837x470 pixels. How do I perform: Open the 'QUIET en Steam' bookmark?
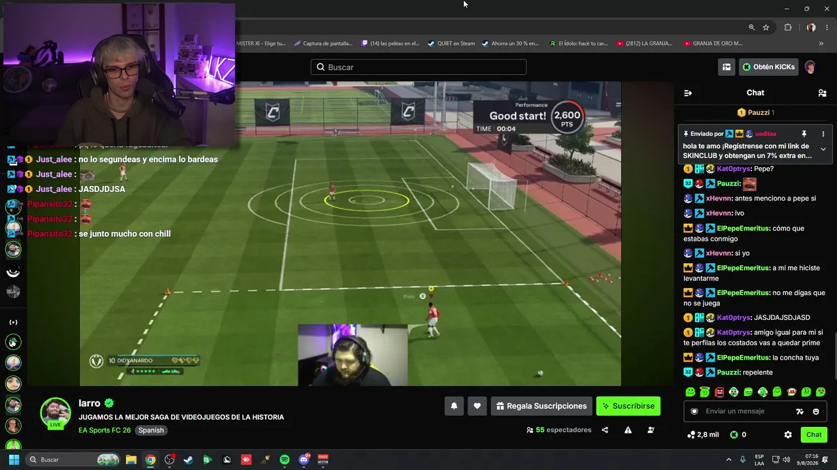coord(451,44)
